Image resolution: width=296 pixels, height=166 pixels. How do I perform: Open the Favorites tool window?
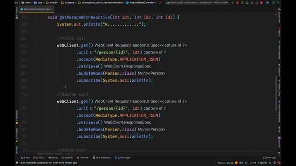tap(17, 135)
